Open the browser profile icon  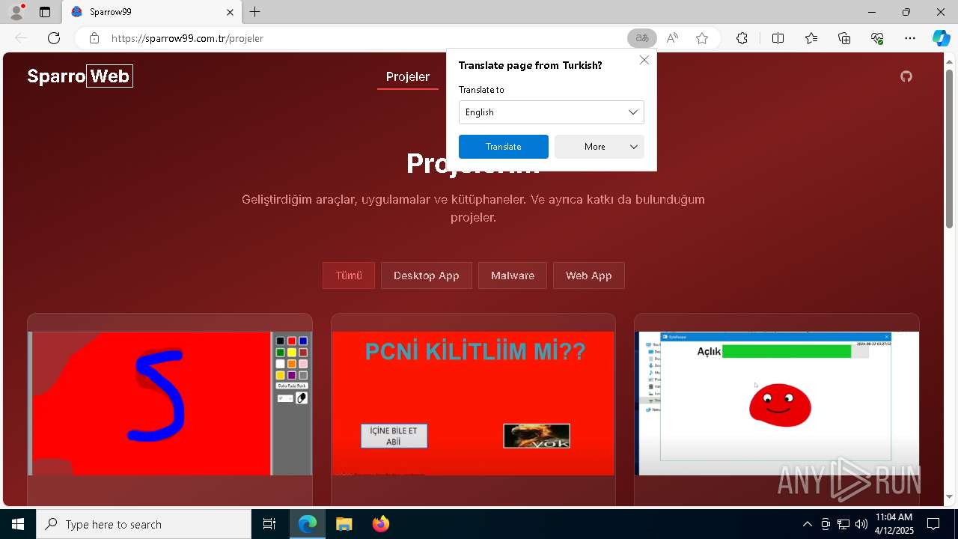tap(16, 12)
